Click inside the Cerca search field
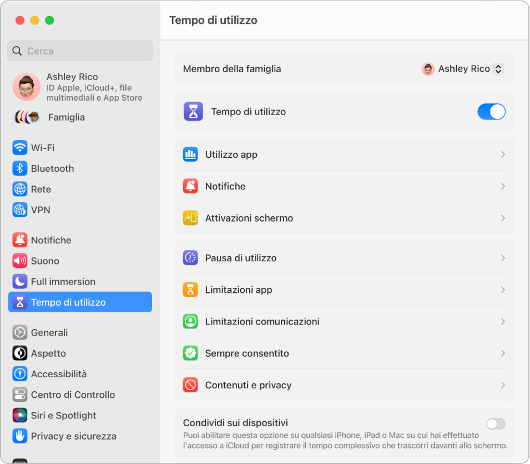Viewport: 530px width, 464px height. point(80,51)
